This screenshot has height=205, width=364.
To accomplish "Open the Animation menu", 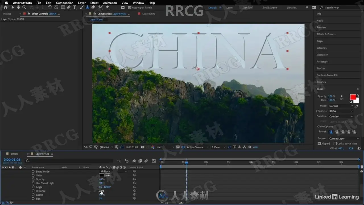I will 110,3.
